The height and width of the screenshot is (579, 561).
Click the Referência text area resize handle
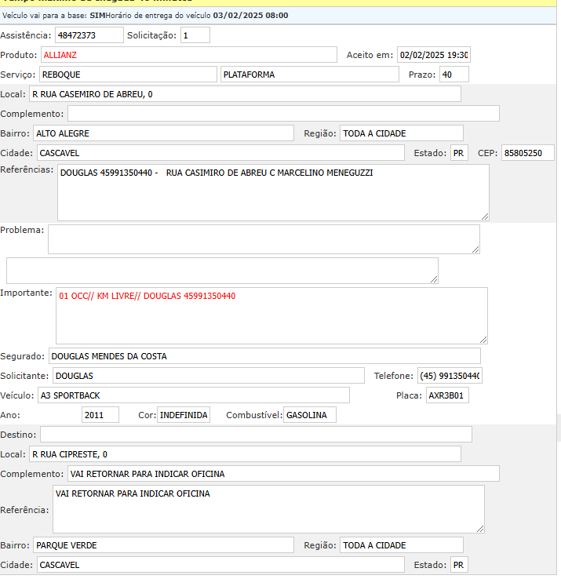tap(480, 529)
